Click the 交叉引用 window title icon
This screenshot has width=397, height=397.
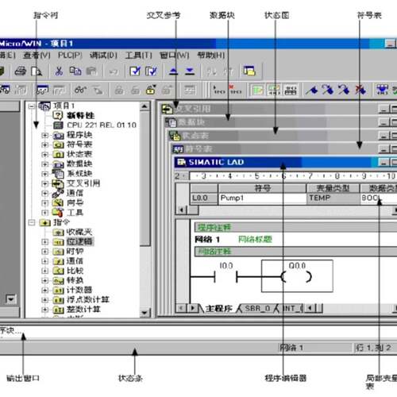[x=168, y=109]
